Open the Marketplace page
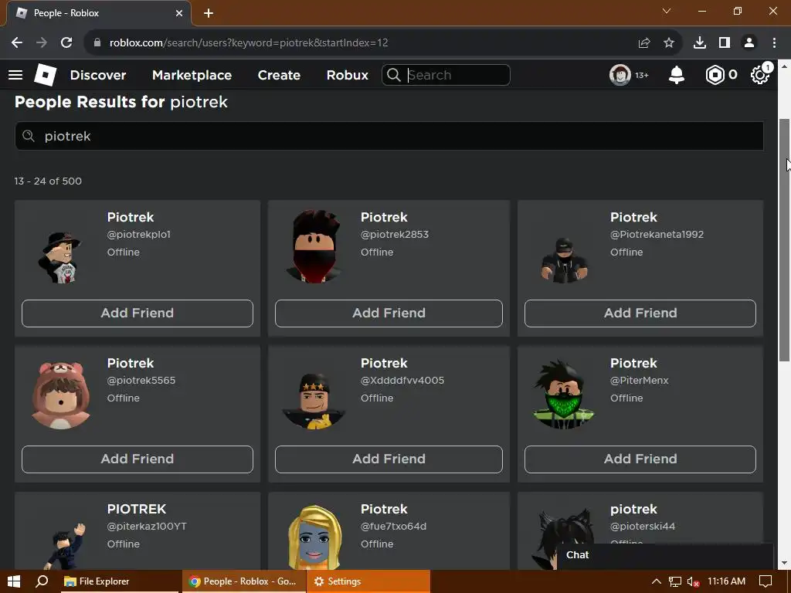The width and height of the screenshot is (791, 593). (x=192, y=75)
